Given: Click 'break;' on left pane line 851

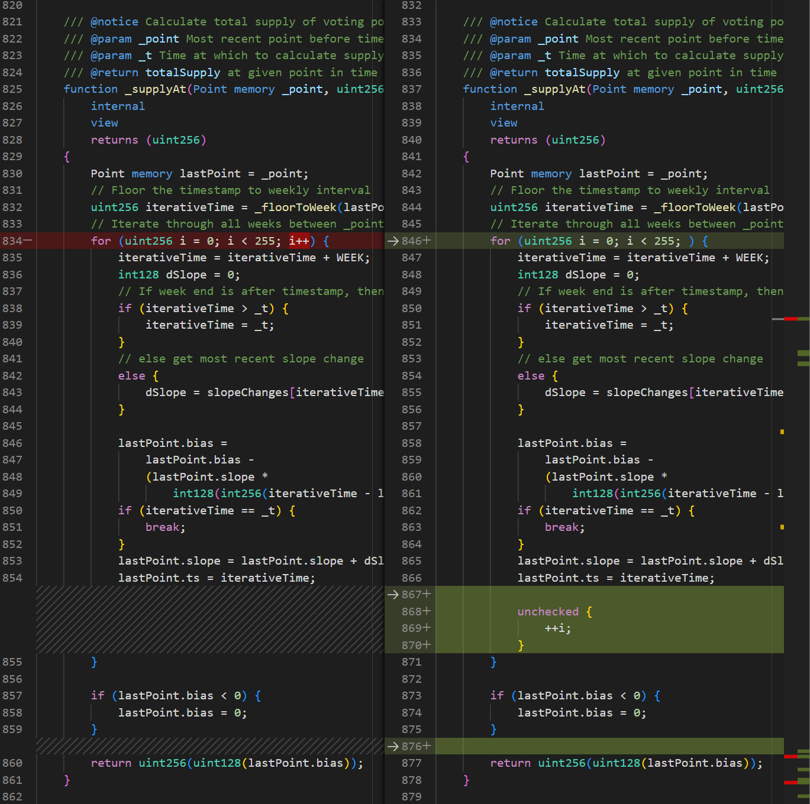Looking at the screenshot, I should (x=166, y=527).
